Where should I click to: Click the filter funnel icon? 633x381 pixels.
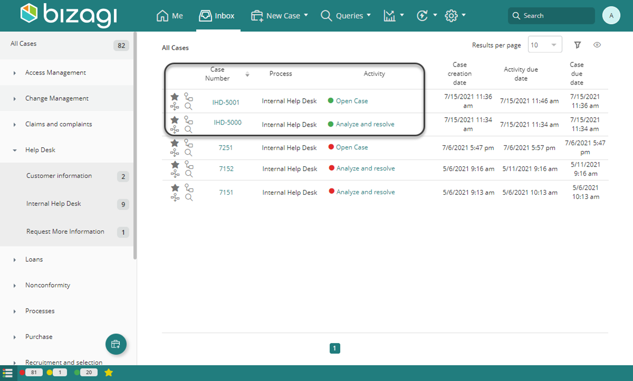click(x=578, y=45)
